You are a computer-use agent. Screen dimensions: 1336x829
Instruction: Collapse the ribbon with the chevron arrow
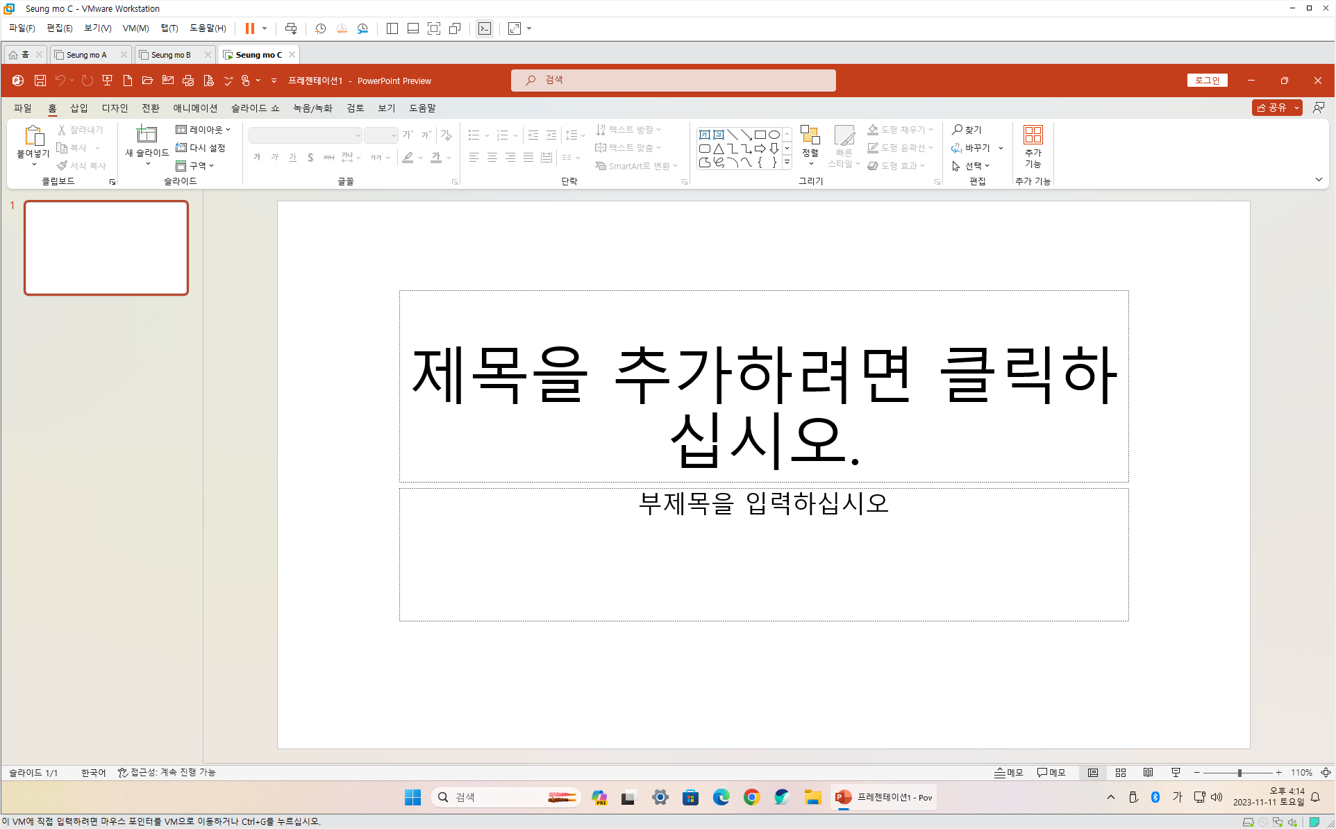(1319, 180)
